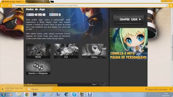The width and height of the screenshot is (173, 97).
Task: Click the Google +1 button
Action: point(40,15)
